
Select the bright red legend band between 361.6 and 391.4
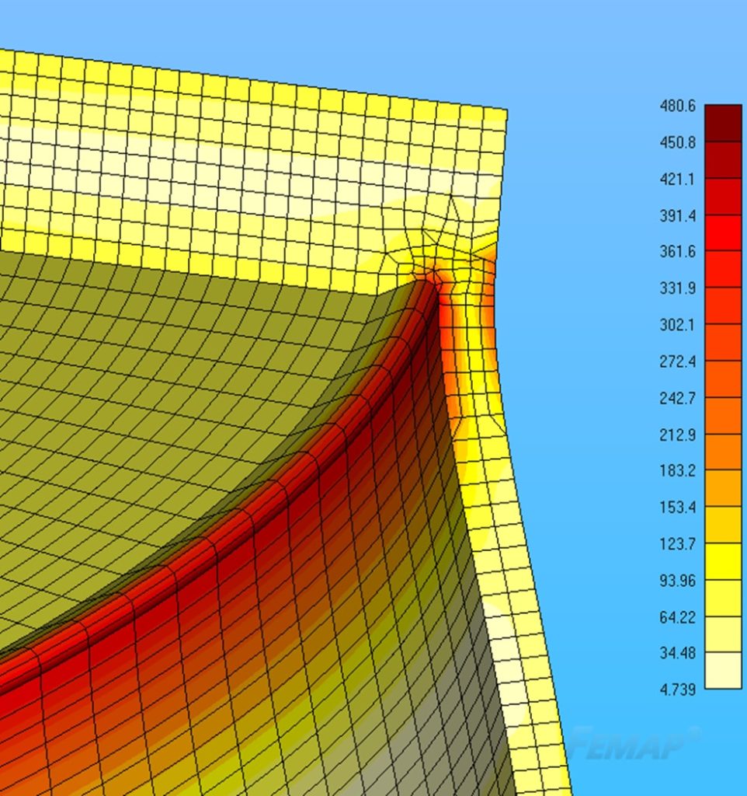coord(723,232)
